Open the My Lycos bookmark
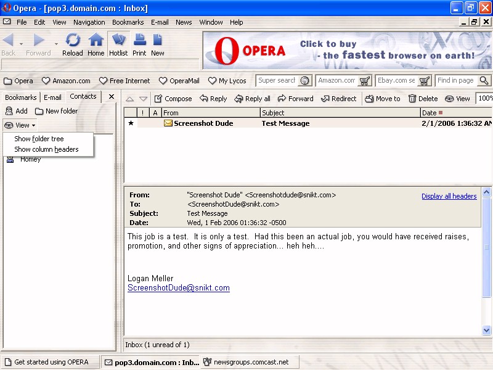The height and width of the screenshot is (370, 493). coord(227,81)
